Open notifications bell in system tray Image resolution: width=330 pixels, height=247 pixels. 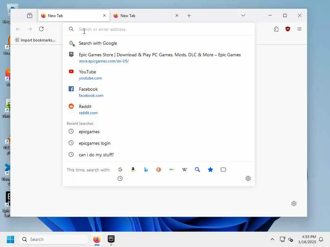(x=321, y=239)
